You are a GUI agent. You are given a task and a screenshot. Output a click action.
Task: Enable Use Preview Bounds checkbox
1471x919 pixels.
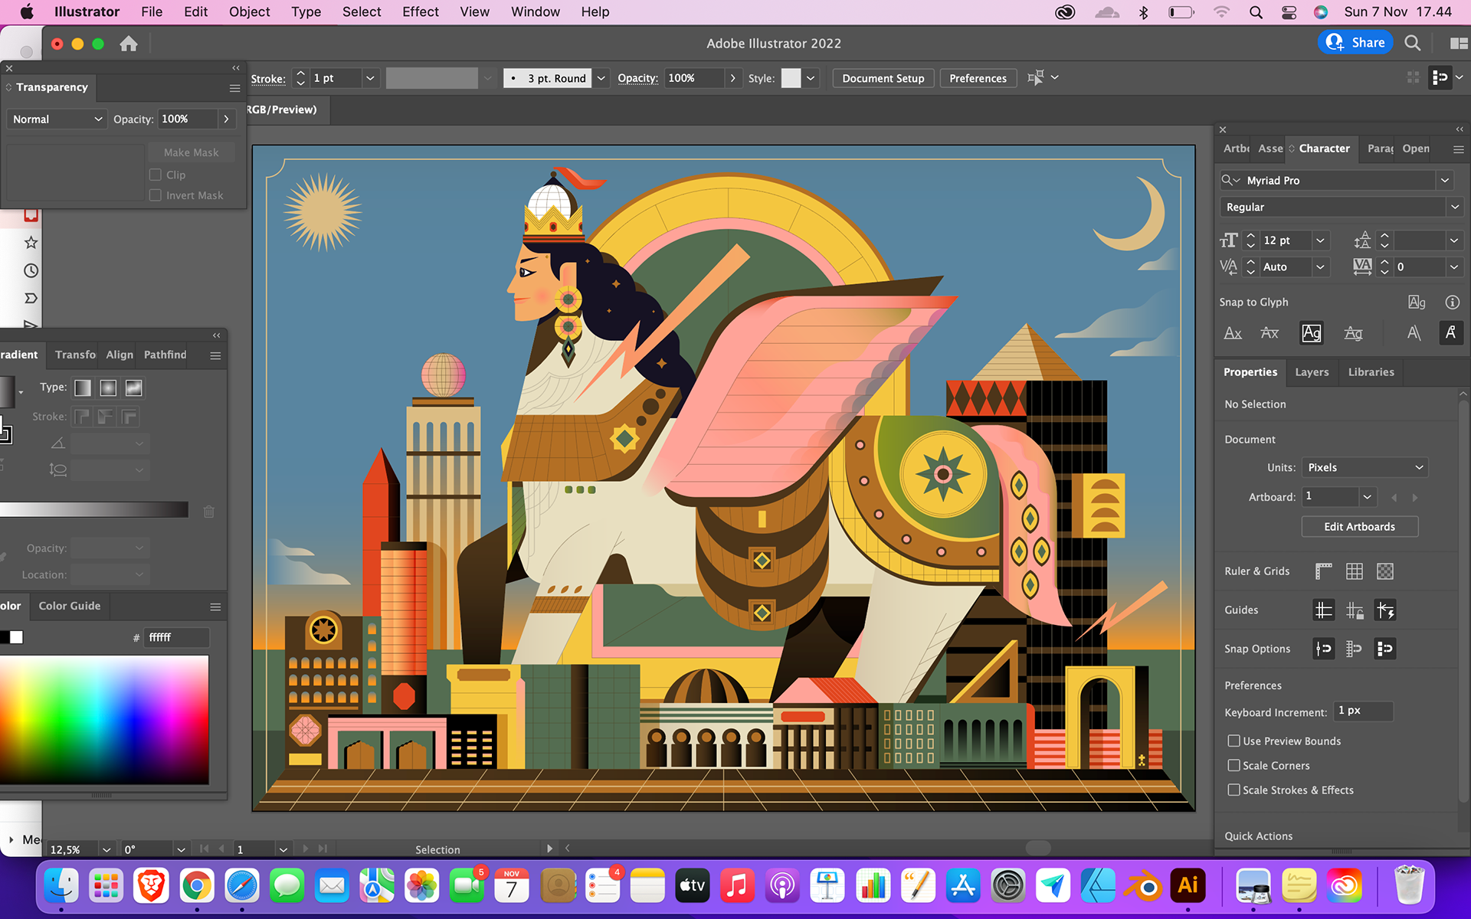pyautogui.click(x=1233, y=741)
